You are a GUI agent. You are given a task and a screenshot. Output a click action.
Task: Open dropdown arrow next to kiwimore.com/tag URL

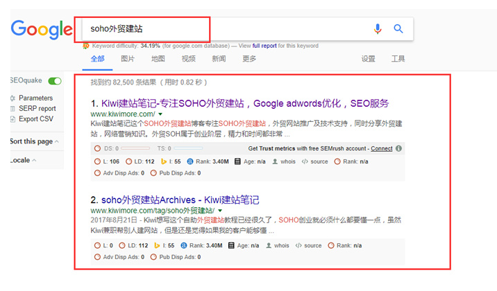pyautogui.click(x=220, y=211)
